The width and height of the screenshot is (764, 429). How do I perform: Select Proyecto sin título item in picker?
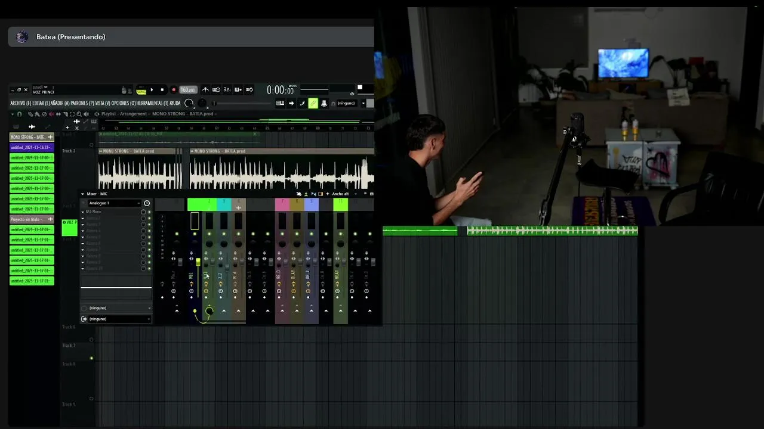(x=32, y=219)
